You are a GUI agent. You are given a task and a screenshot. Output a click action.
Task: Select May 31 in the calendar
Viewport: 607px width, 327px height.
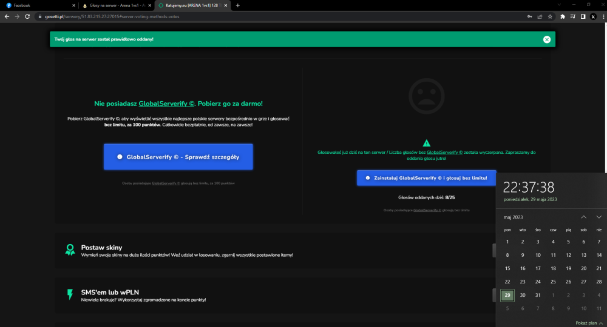pos(538,295)
